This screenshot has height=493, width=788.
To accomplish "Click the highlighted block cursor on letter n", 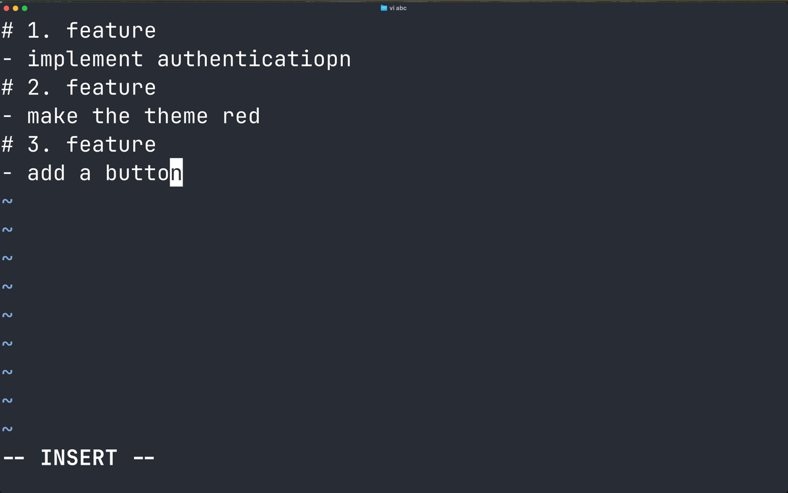I will tap(176, 173).
